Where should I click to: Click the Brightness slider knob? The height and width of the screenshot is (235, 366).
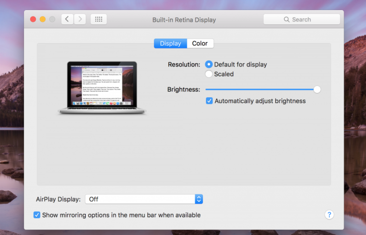pos(317,89)
